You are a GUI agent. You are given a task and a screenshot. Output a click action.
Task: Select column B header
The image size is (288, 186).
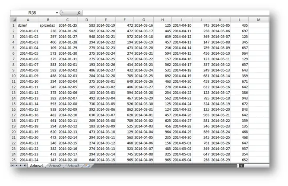pyautogui.click(x=48, y=20)
